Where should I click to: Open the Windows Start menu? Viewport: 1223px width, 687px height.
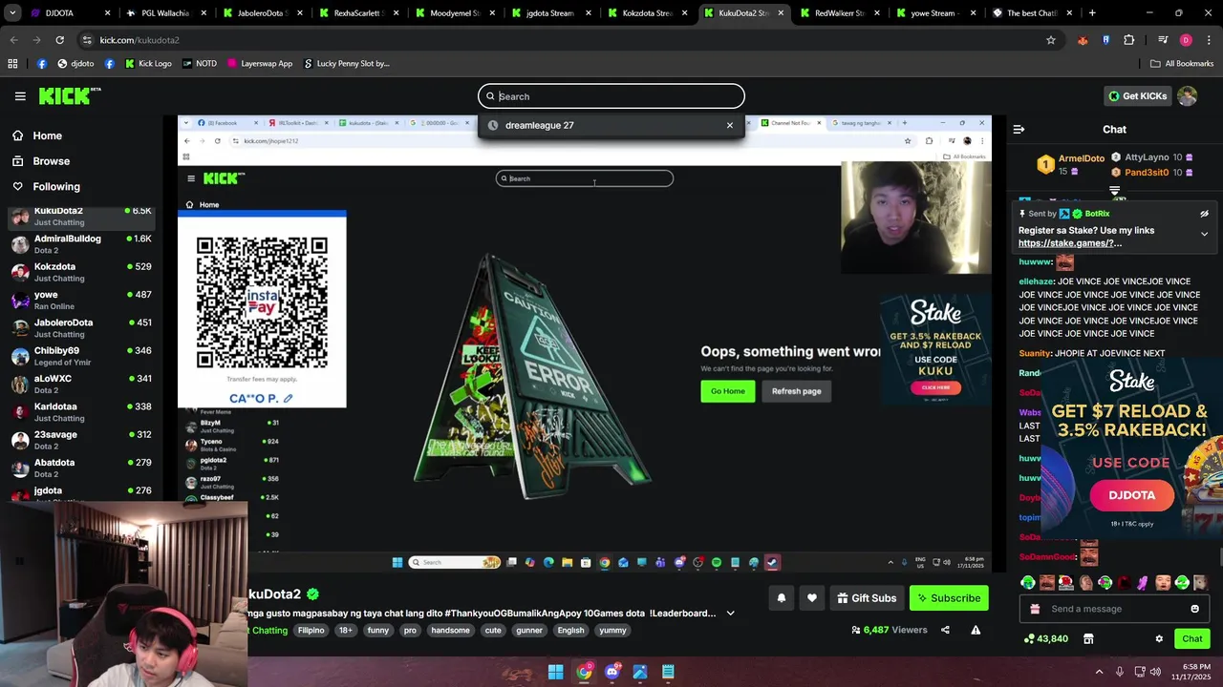point(556,672)
